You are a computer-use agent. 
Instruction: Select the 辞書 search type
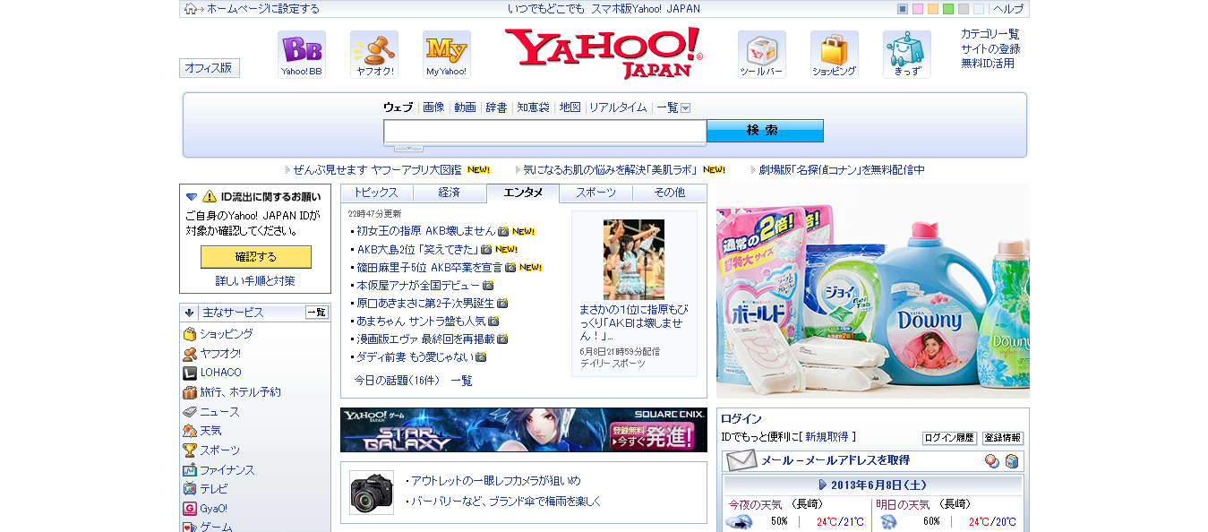click(x=497, y=107)
